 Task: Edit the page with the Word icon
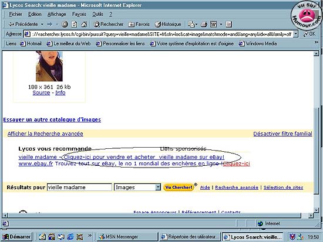(x=213, y=24)
